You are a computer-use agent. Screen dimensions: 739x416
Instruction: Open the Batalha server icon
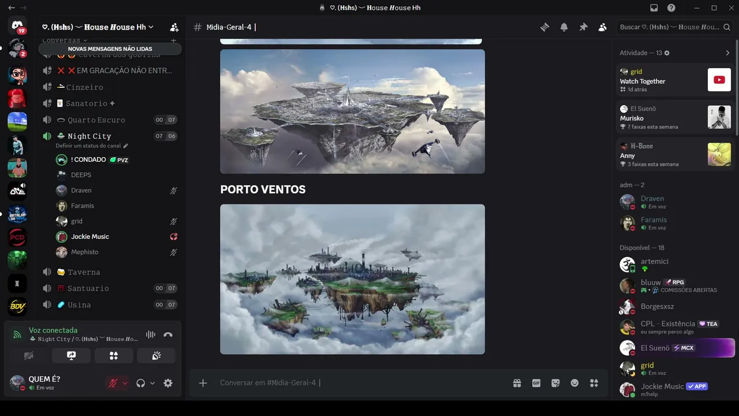pos(17,214)
